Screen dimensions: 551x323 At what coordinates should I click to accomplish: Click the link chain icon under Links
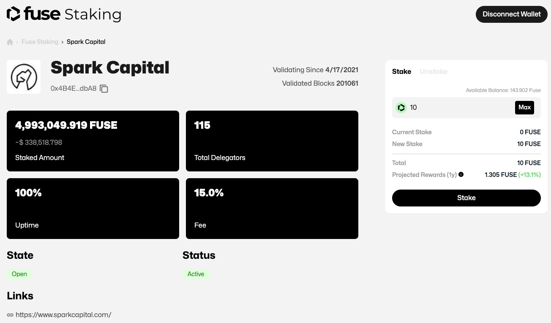coord(10,315)
